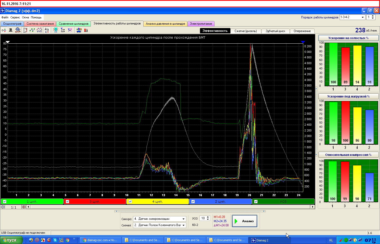Click the RL language indicator in taskbar

[x=331, y=240]
